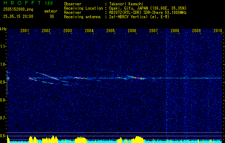
Task: Click the kHz axis unit label
Action: [3, 29]
